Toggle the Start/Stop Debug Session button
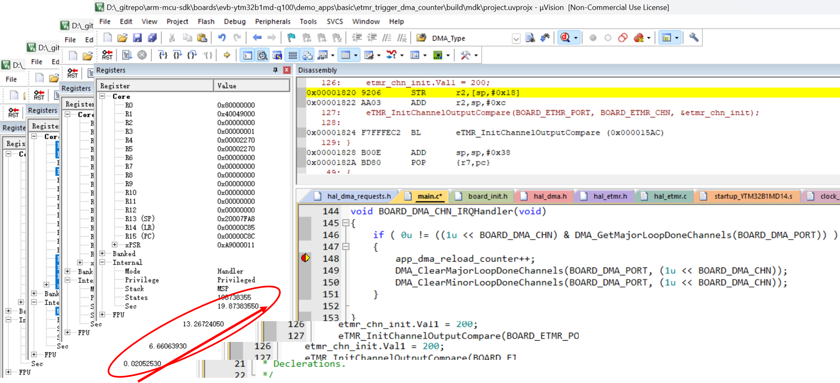 [x=565, y=38]
